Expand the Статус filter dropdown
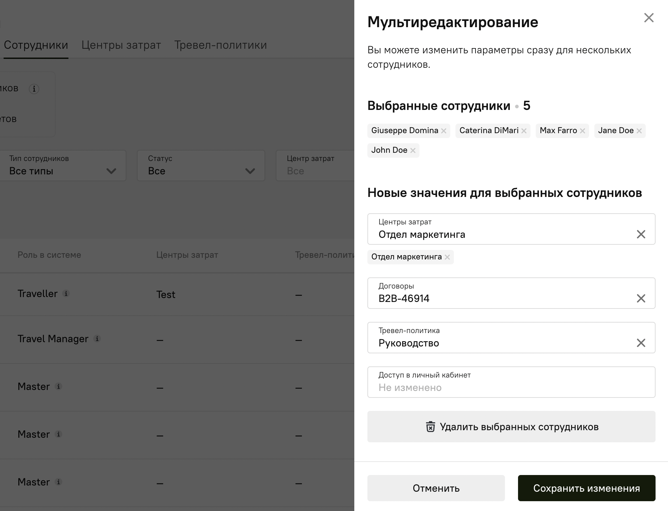The height and width of the screenshot is (511, 668). click(x=201, y=166)
